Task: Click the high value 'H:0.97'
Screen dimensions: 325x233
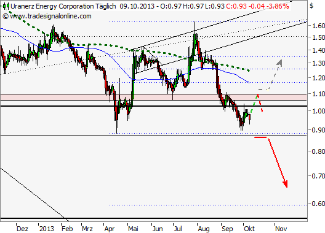Action: [193, 6]
